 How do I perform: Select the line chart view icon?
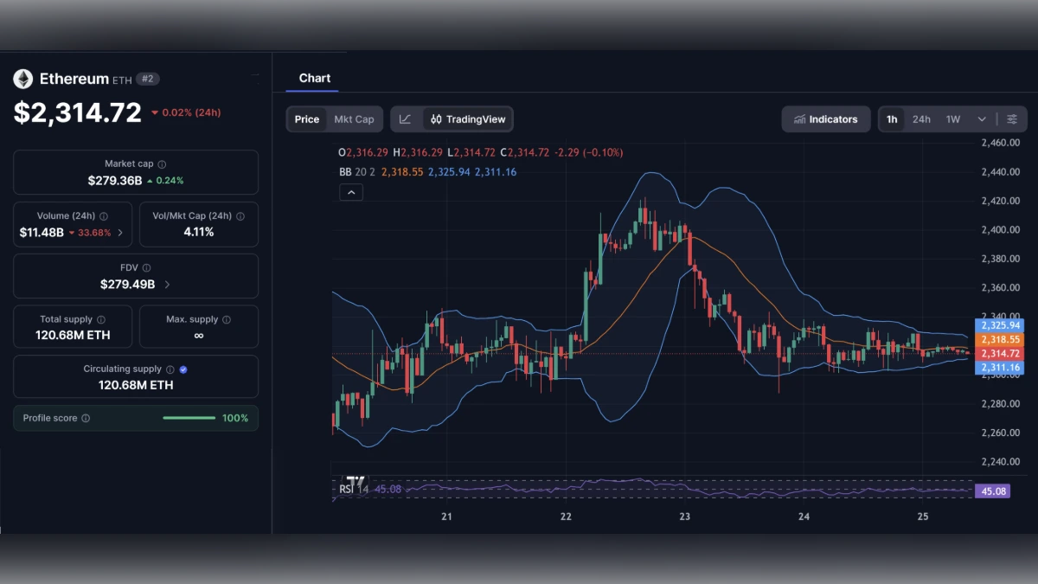[405, 119]
